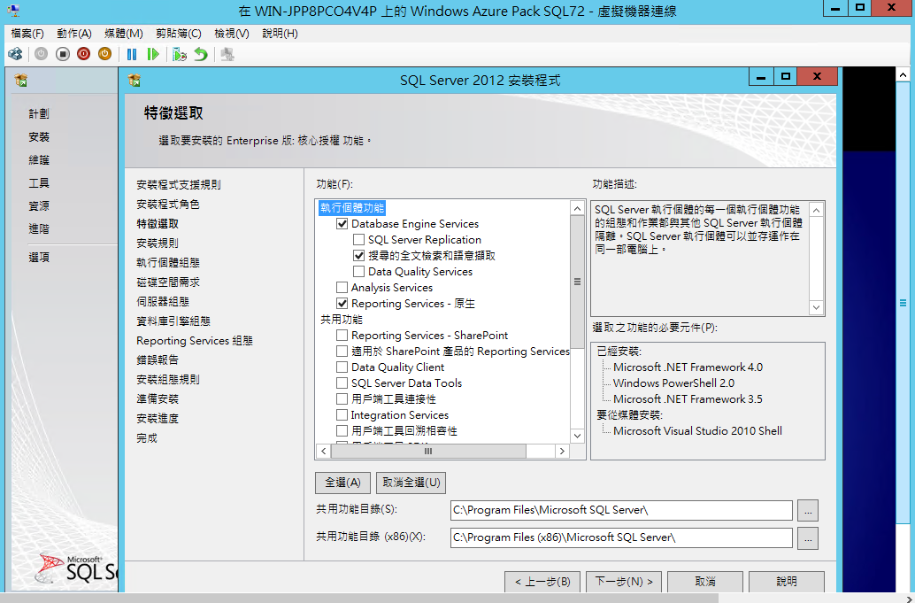Click the 說明 button at the dialog bottom
Viewport: 915px width, 603px height.
(787, 582)
